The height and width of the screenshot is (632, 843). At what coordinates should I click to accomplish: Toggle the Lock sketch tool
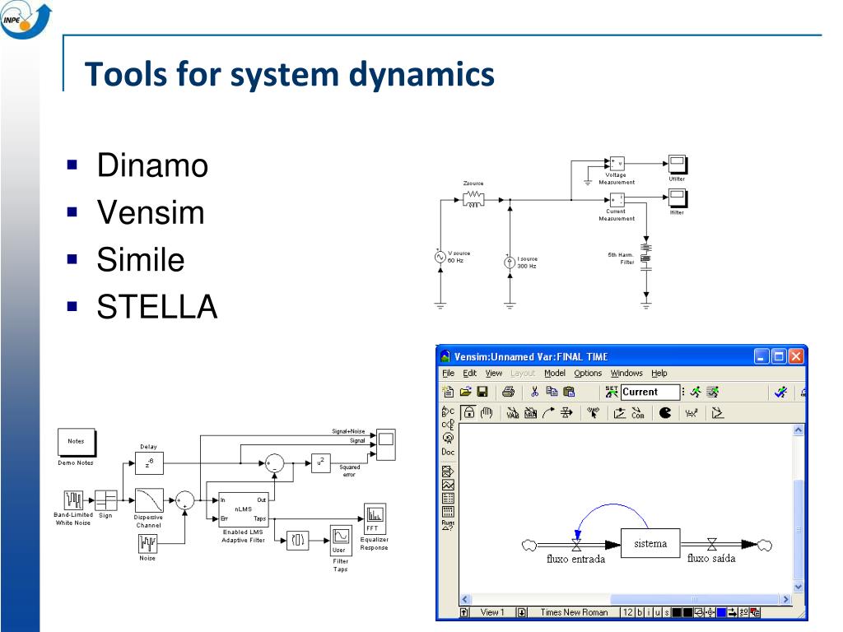click(x=468, y=413)
